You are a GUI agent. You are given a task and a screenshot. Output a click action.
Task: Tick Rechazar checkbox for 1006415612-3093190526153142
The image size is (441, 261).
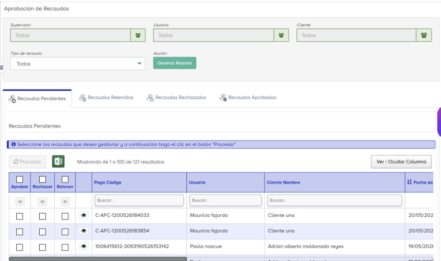coord(43,247)
